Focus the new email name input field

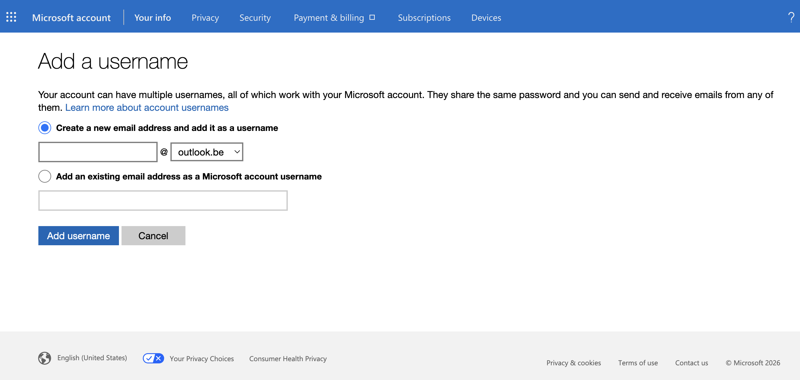point(98,152)
